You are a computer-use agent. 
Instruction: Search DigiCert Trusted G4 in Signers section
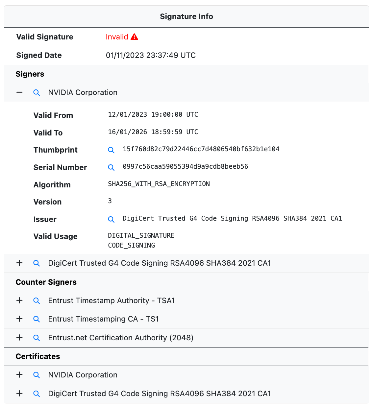(37, 263)
